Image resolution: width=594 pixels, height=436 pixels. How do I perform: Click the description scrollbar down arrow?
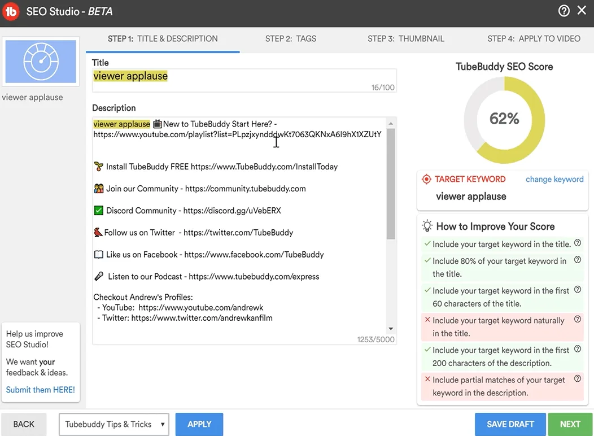[x=391, y=329]
